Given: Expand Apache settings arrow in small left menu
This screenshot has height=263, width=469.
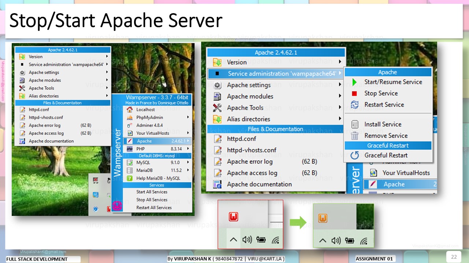Looking at the screenshot, I should point(107,72).
